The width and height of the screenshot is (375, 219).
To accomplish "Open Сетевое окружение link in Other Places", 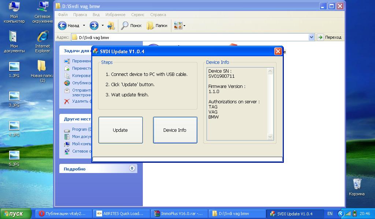I will tap(78, 151).
